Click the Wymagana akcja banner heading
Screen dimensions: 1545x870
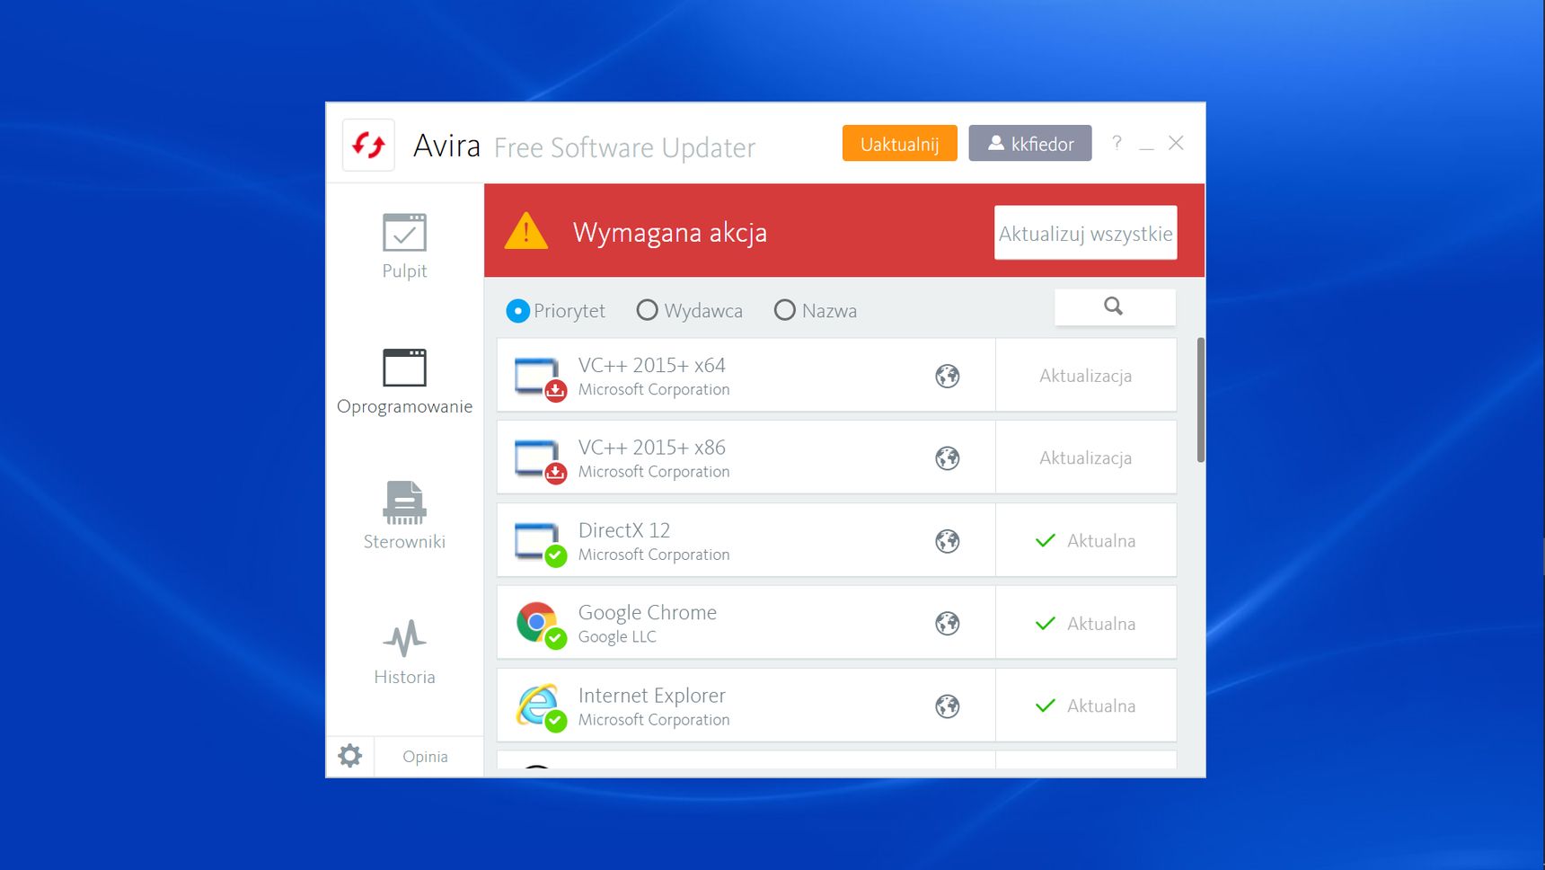pos(670,233)
